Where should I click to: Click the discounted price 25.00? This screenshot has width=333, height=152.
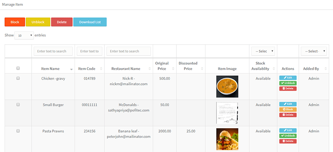(191, 131)
